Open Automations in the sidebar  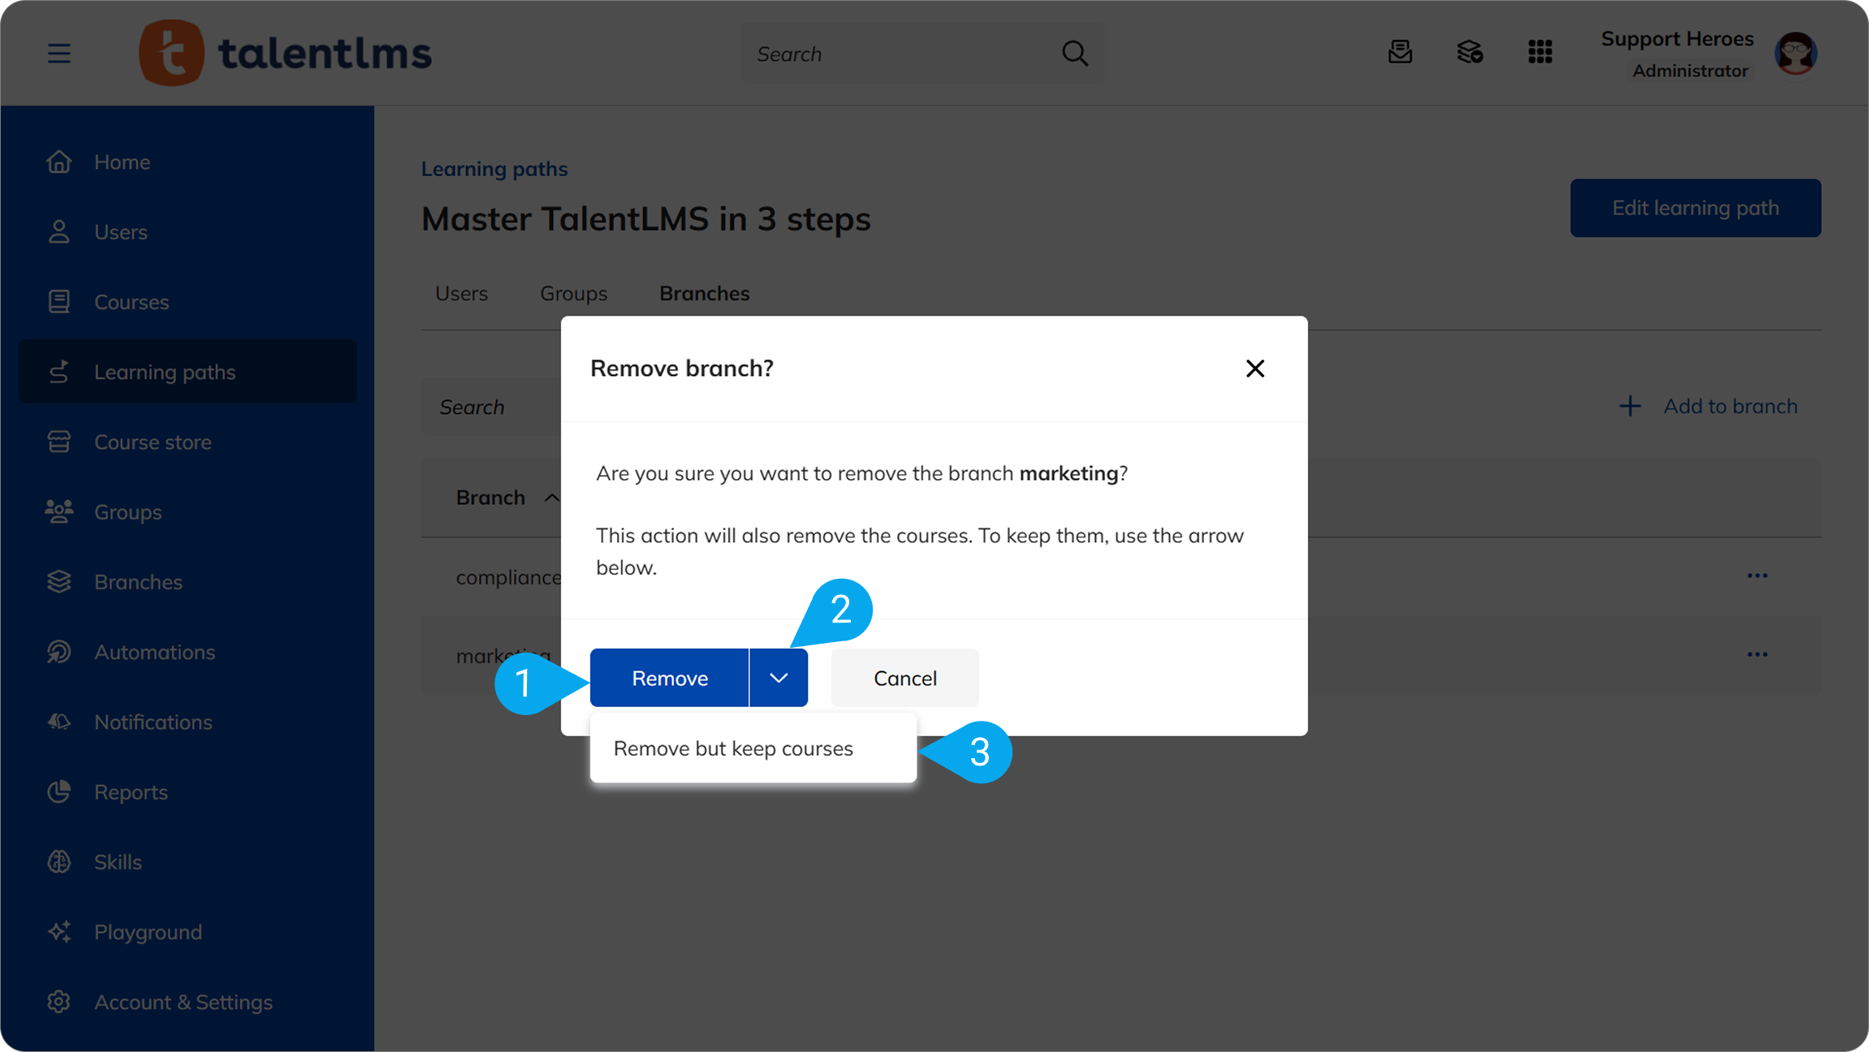pyautogui.click(x=188, y=652)
